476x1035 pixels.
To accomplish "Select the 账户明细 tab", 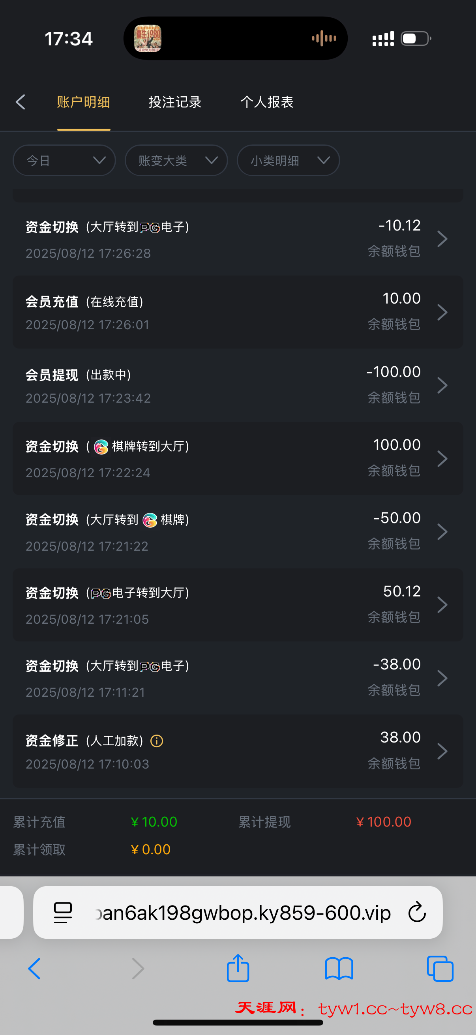I will [x=84, y=102].
